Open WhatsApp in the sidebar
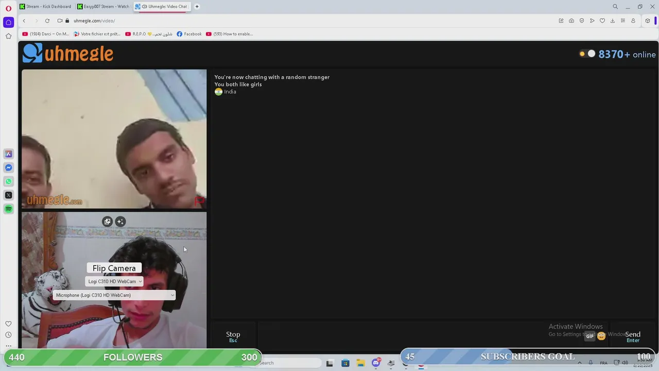659x371 pixels. [8, 181]
